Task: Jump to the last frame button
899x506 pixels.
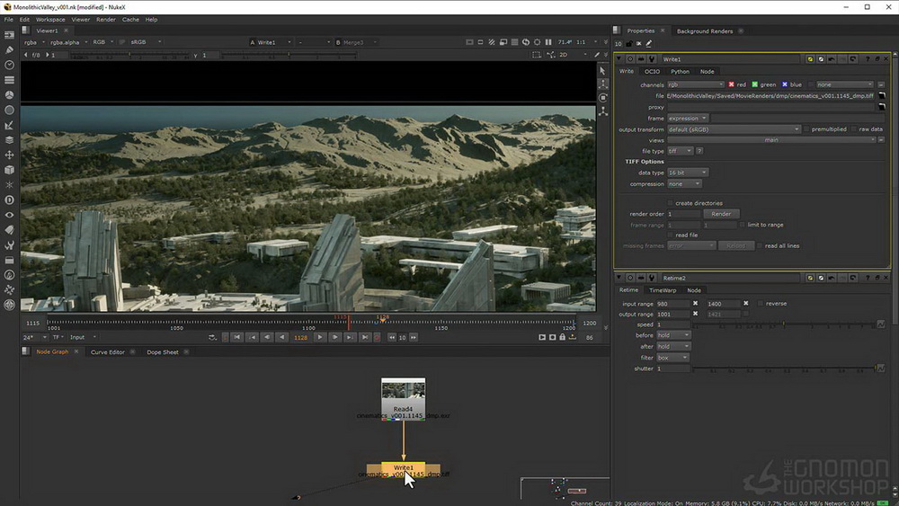Action: (364, 338)
